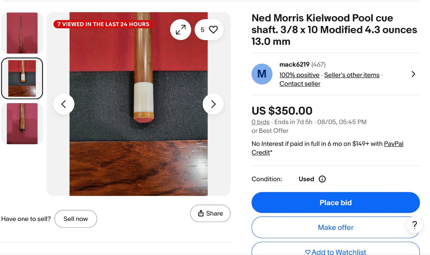Viewport: 430px width, 255px height.
Task: Select the first full cue thumbnail
Action: coord(22,33)
